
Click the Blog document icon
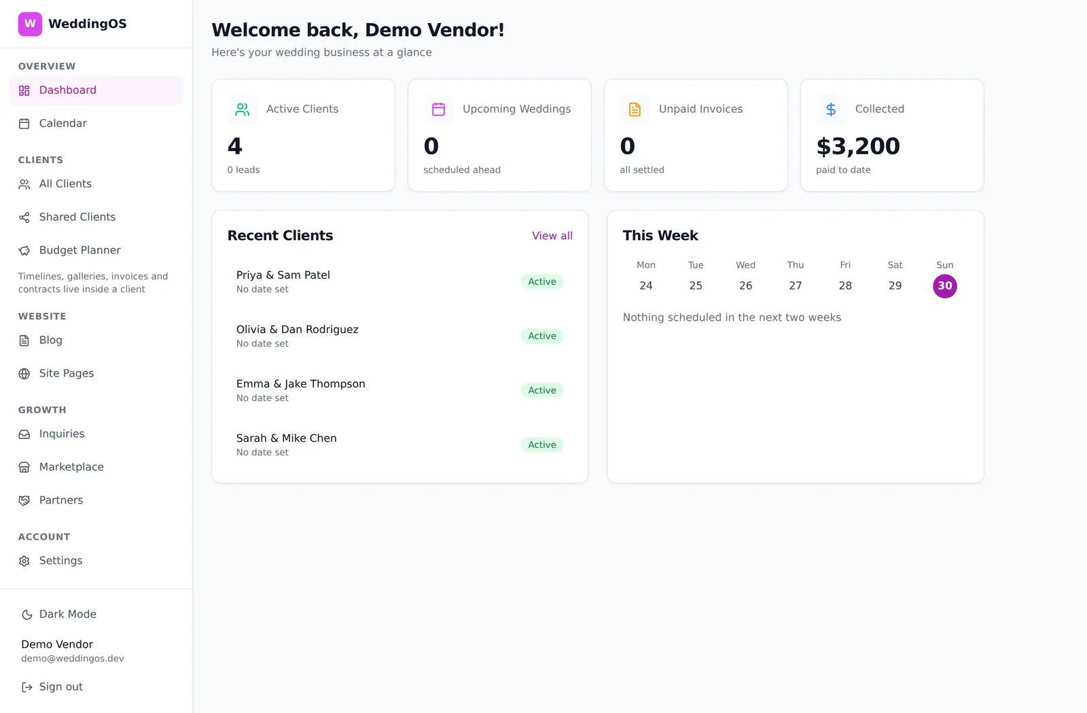pyautogui.click(x=24, y=341)
